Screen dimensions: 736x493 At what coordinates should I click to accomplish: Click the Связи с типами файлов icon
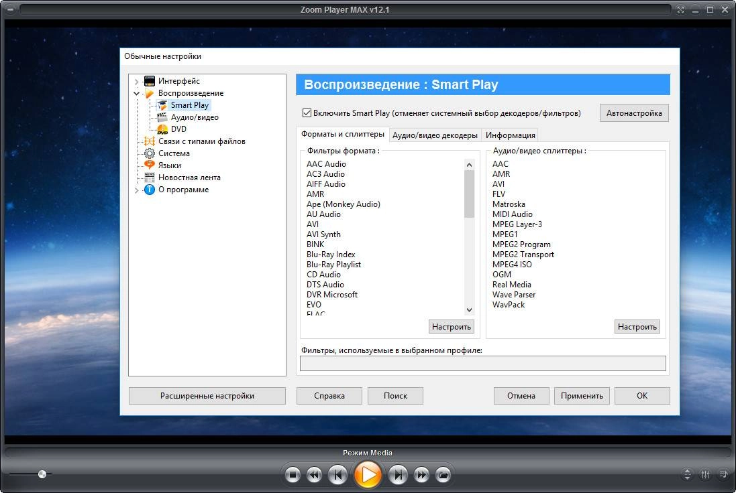pyautogui.click(x=149, y=141)
